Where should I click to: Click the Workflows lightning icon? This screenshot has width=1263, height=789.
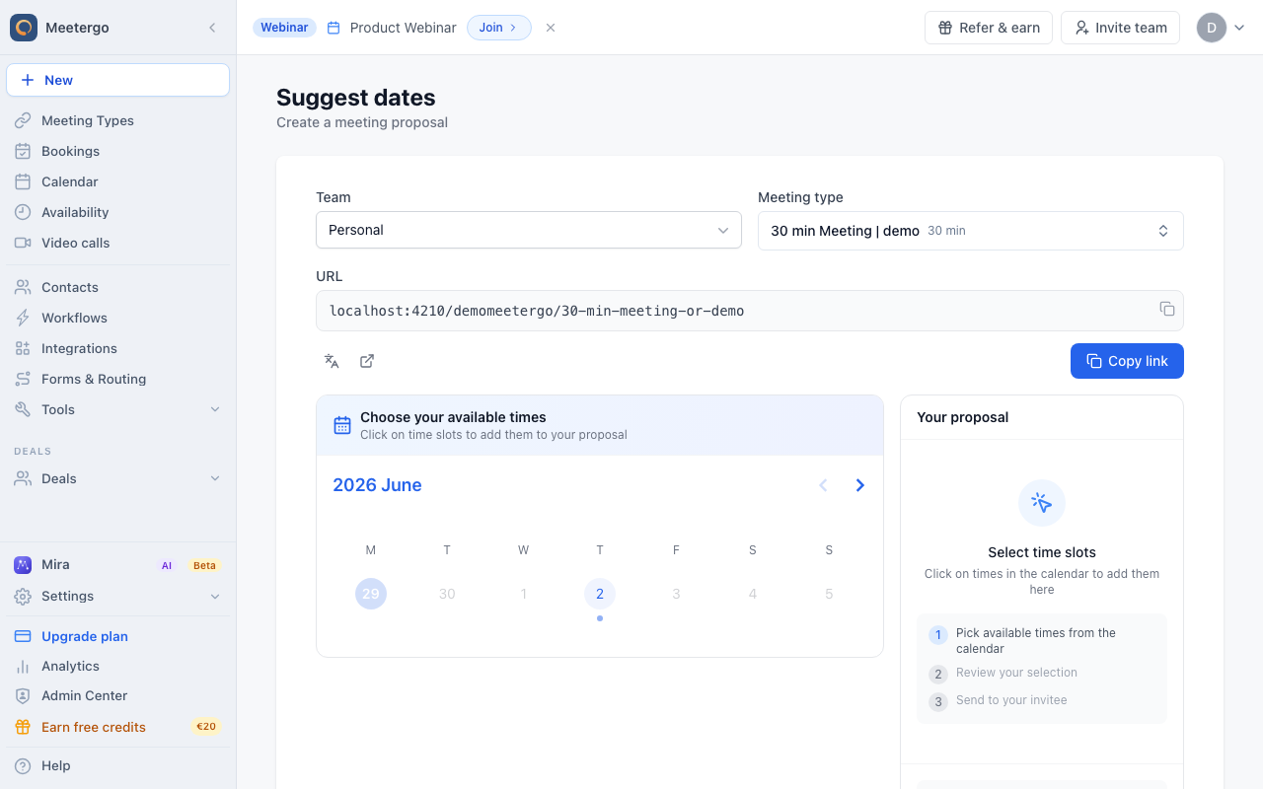pyautogui.click(x=23, y=318)
